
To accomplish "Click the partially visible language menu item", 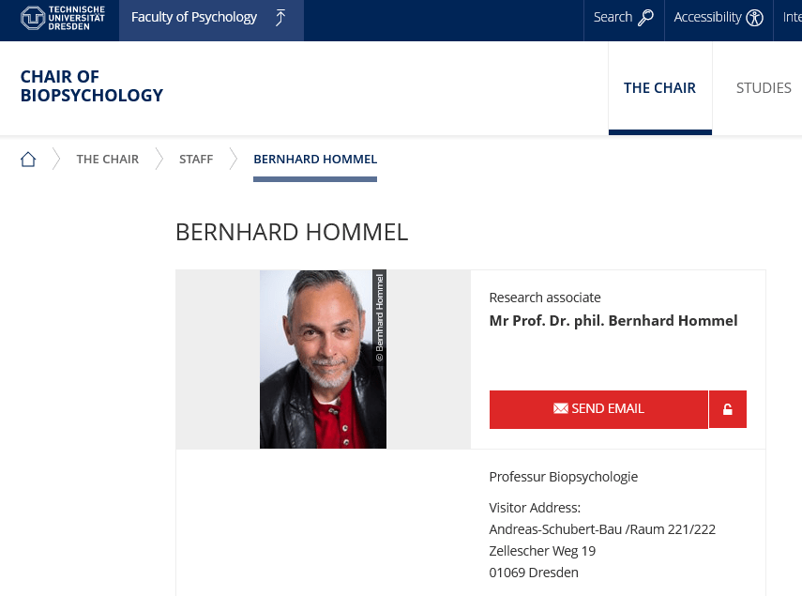I will [x=792, y=18].
